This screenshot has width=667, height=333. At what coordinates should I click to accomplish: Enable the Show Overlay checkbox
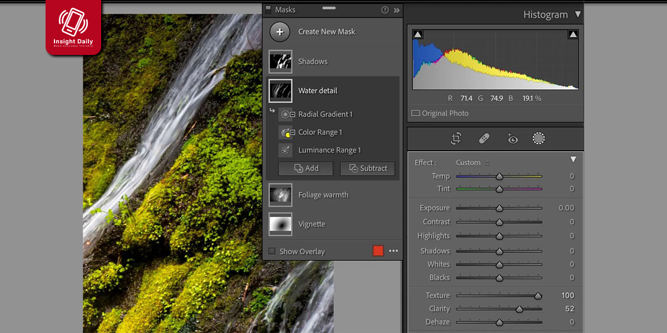pos(272,251)
